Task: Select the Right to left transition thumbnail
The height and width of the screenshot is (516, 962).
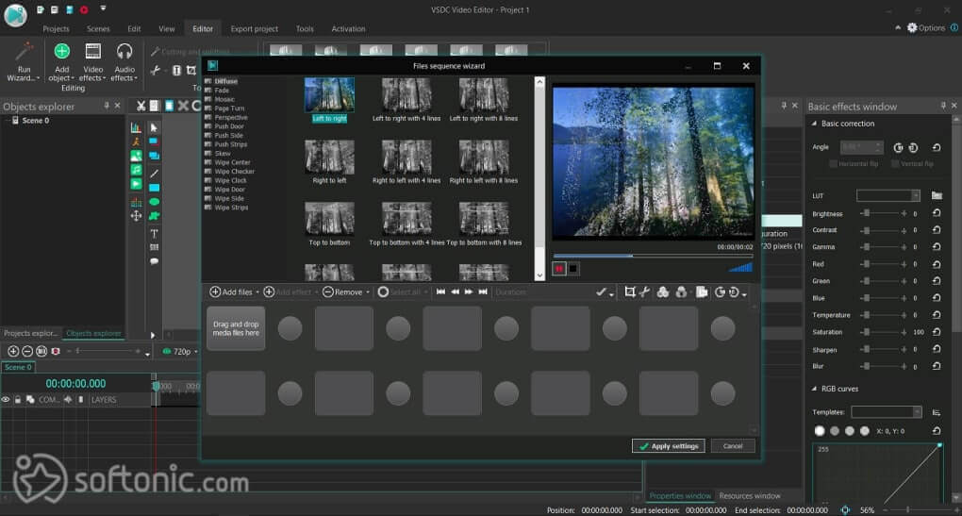Action: tap(329, 158)
